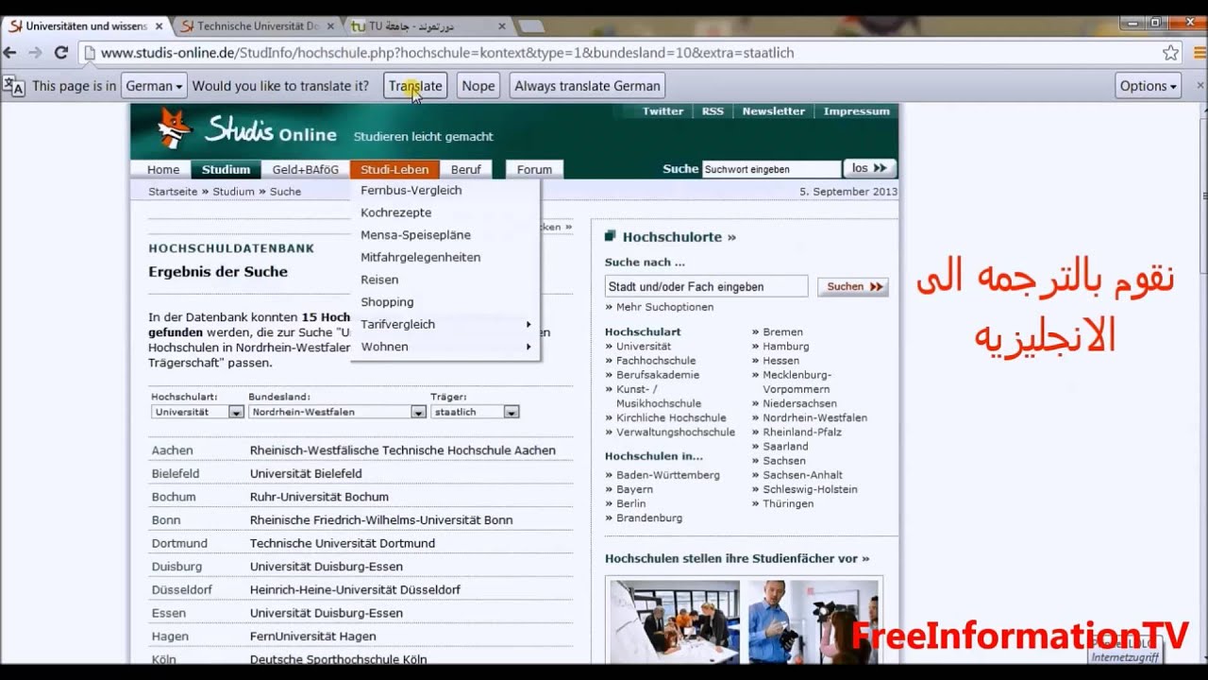Image resolution: width=1208 pixels, height=680 pixels.
Task: Click the Fachhochschule link
Action: click(x=656, y=361)
